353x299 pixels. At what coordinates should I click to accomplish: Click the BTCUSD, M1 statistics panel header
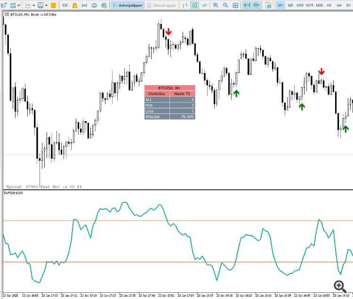(169, 88)
